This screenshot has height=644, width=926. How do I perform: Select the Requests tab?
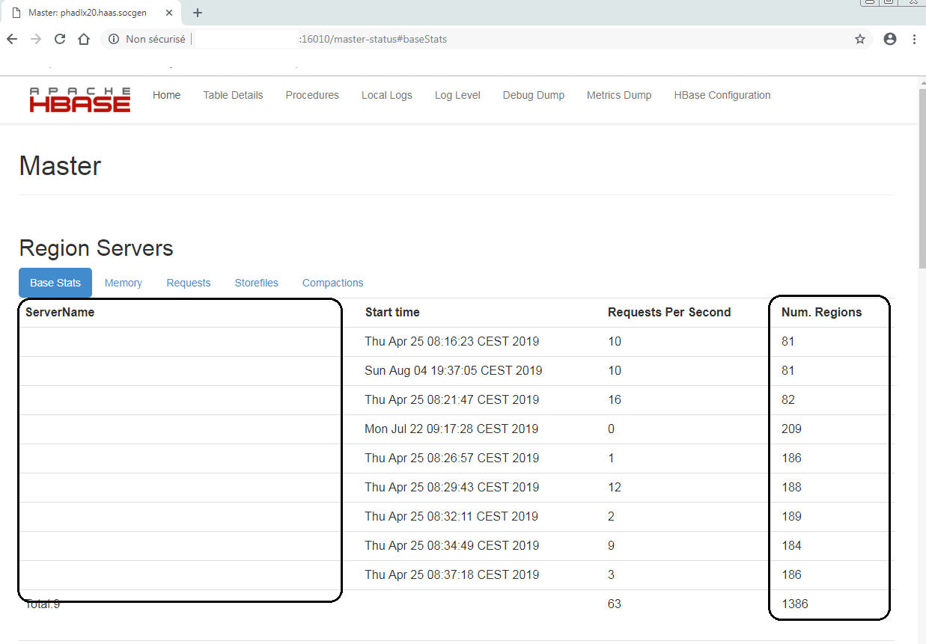click(x=188, y=282)
